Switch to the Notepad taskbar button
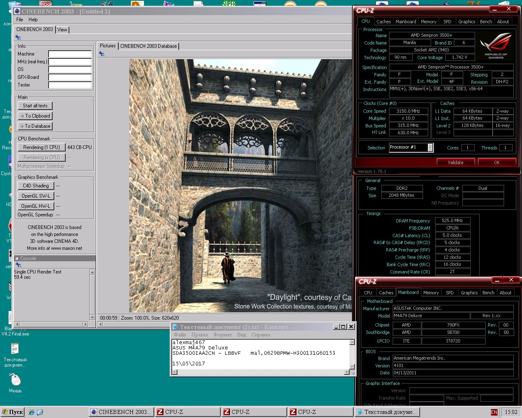 [x=387, y=412]
